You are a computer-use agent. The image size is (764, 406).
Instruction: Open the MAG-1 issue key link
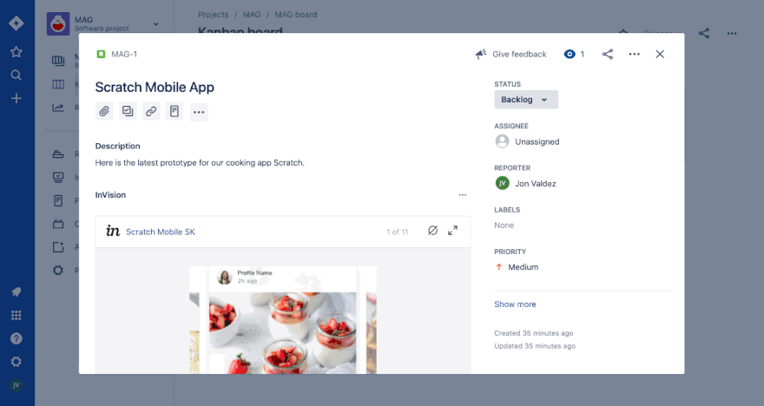124,54
